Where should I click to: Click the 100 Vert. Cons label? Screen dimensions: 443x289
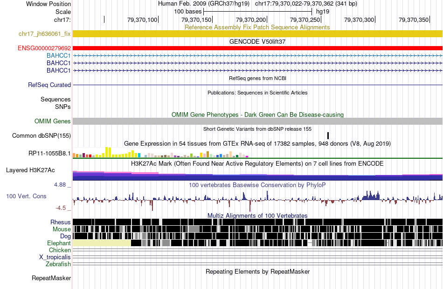click(26, 196)
